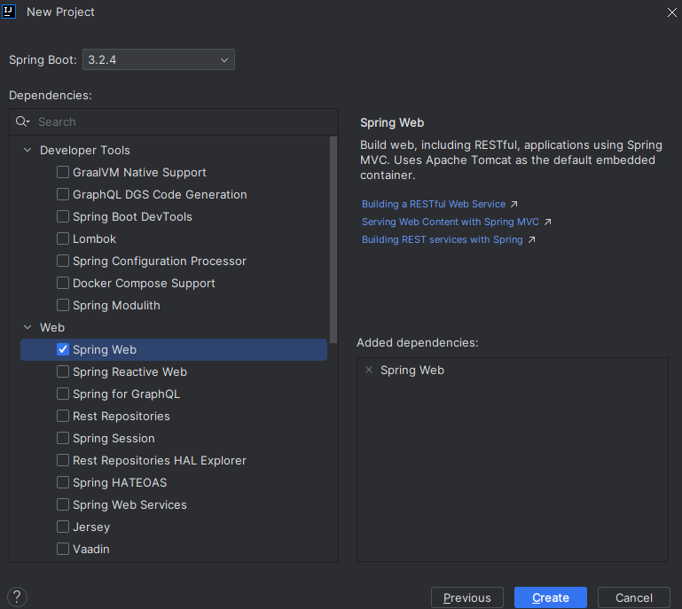Select the Developer Tools group label

pyautogui.click(x=85, y=150)
